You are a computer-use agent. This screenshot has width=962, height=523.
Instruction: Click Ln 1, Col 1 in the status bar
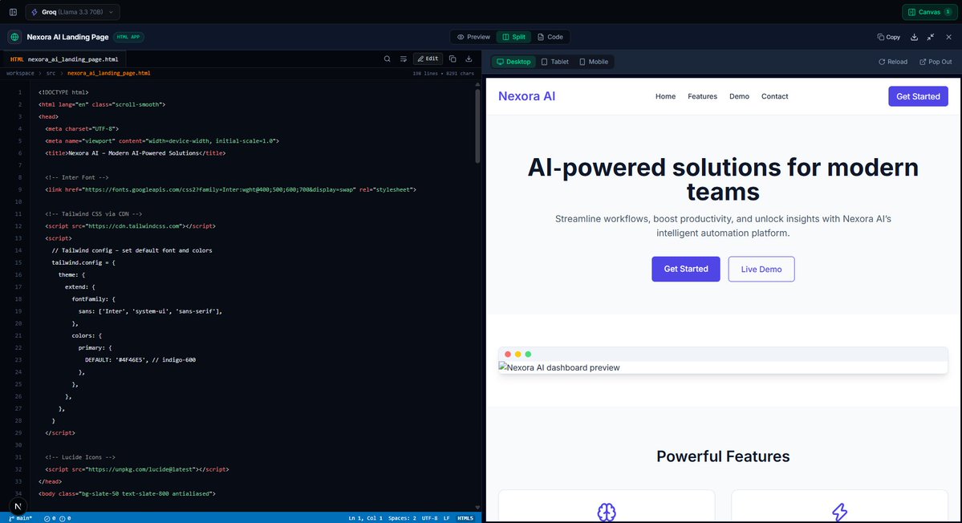pyautogui.click(x=365, y=518)
